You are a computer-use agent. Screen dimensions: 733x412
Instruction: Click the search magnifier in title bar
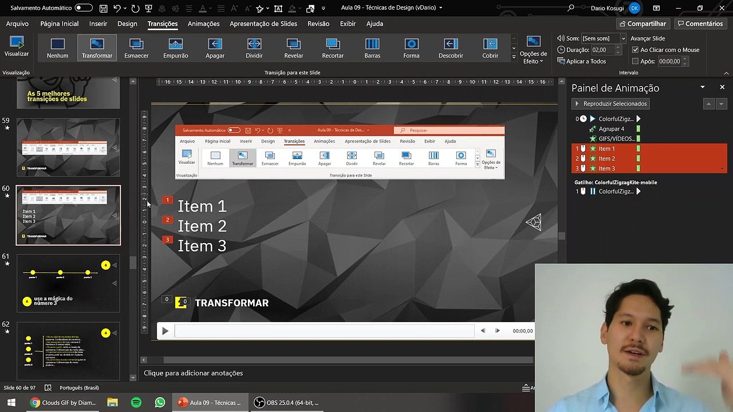tap(571, 8)
